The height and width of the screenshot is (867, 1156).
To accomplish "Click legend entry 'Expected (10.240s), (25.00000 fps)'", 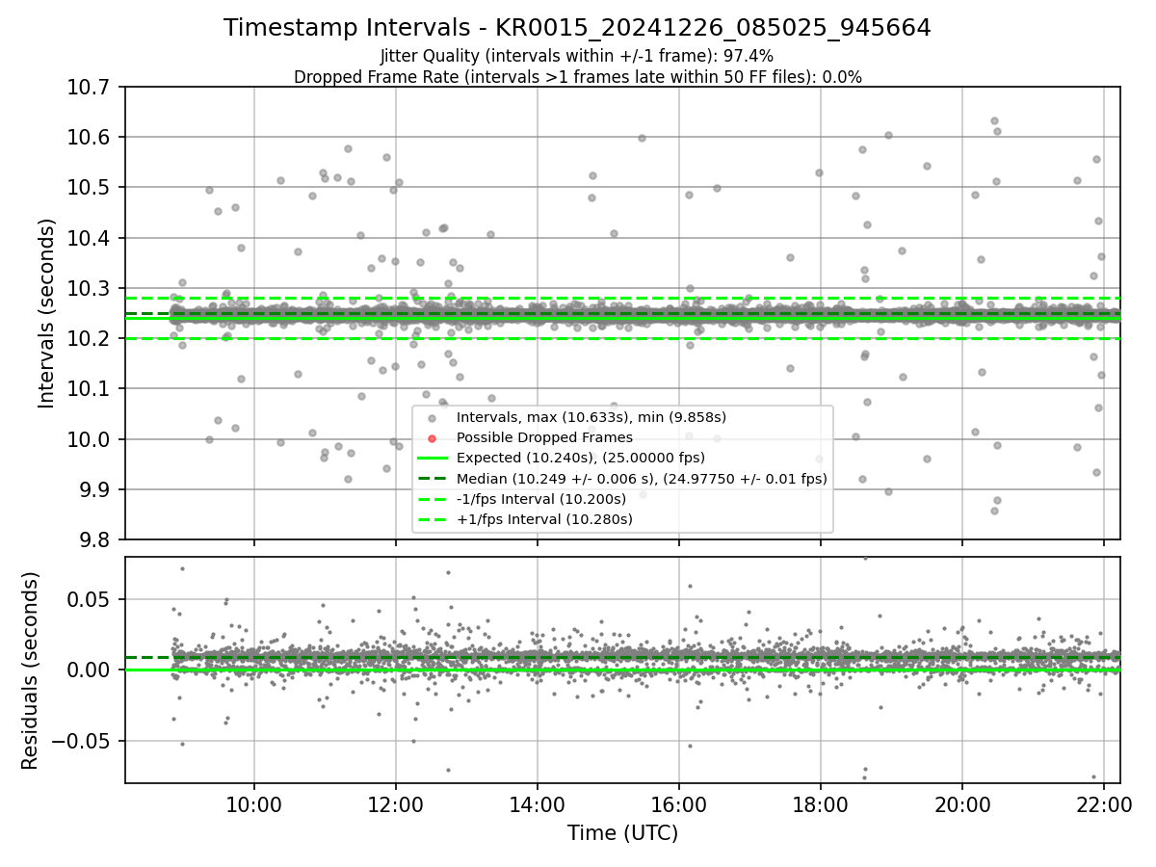I will (581, 458).
